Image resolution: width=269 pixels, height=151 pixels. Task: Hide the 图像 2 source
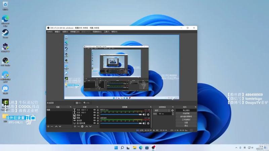click(94, 115)
